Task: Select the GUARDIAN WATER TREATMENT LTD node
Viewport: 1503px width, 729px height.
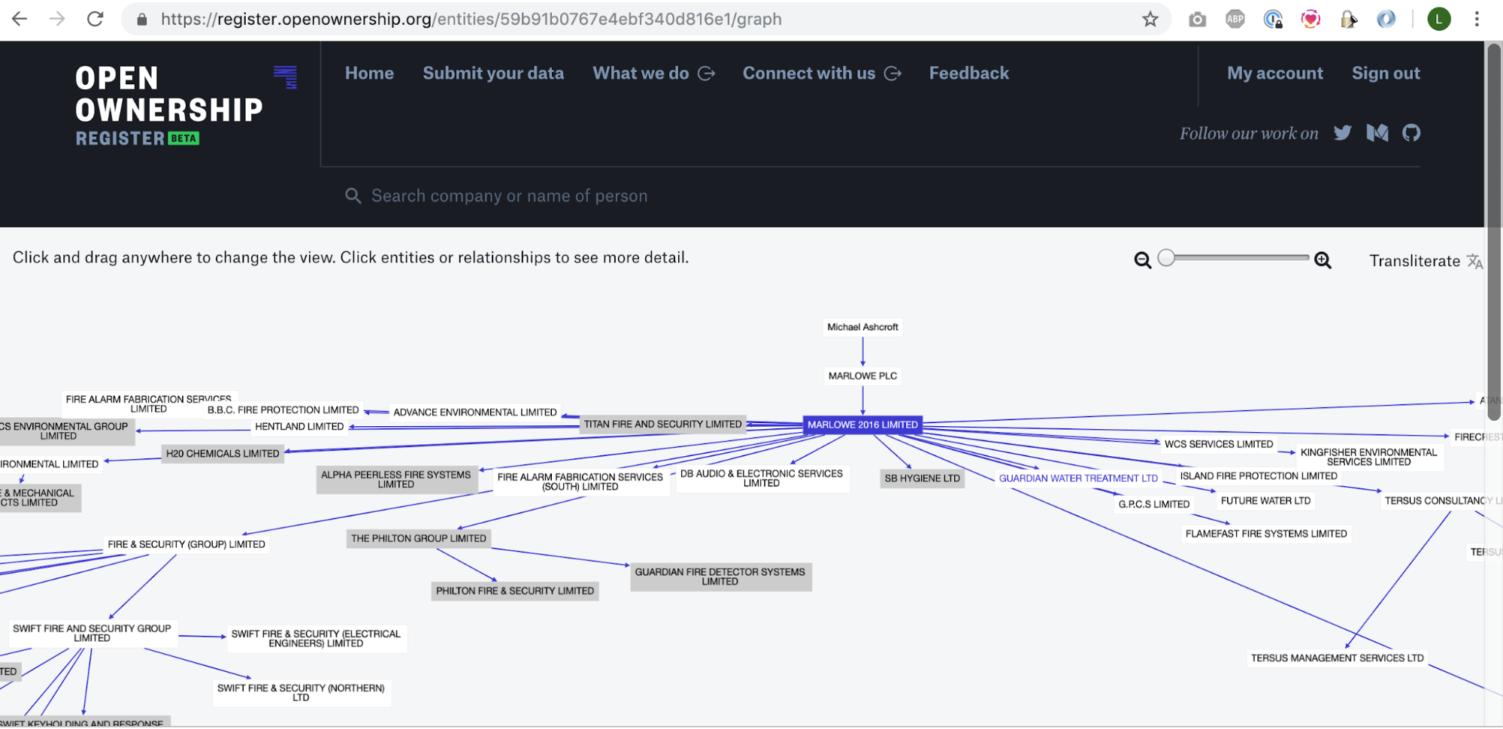Action: tap(1078, 478)
